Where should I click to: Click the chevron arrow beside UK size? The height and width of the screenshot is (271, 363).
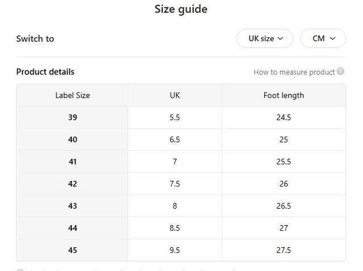pyautogui.click(x=282, y=39)
